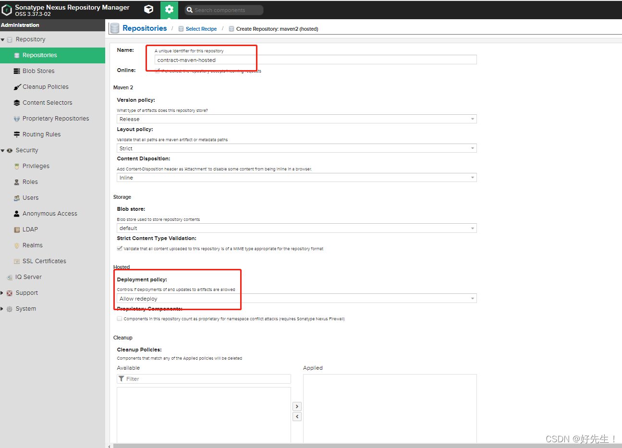This screenshot has height=448, width=622.
Task: Click the Routing Rules signpost icon
Action: pyautogui.click(x=17, y=134)
